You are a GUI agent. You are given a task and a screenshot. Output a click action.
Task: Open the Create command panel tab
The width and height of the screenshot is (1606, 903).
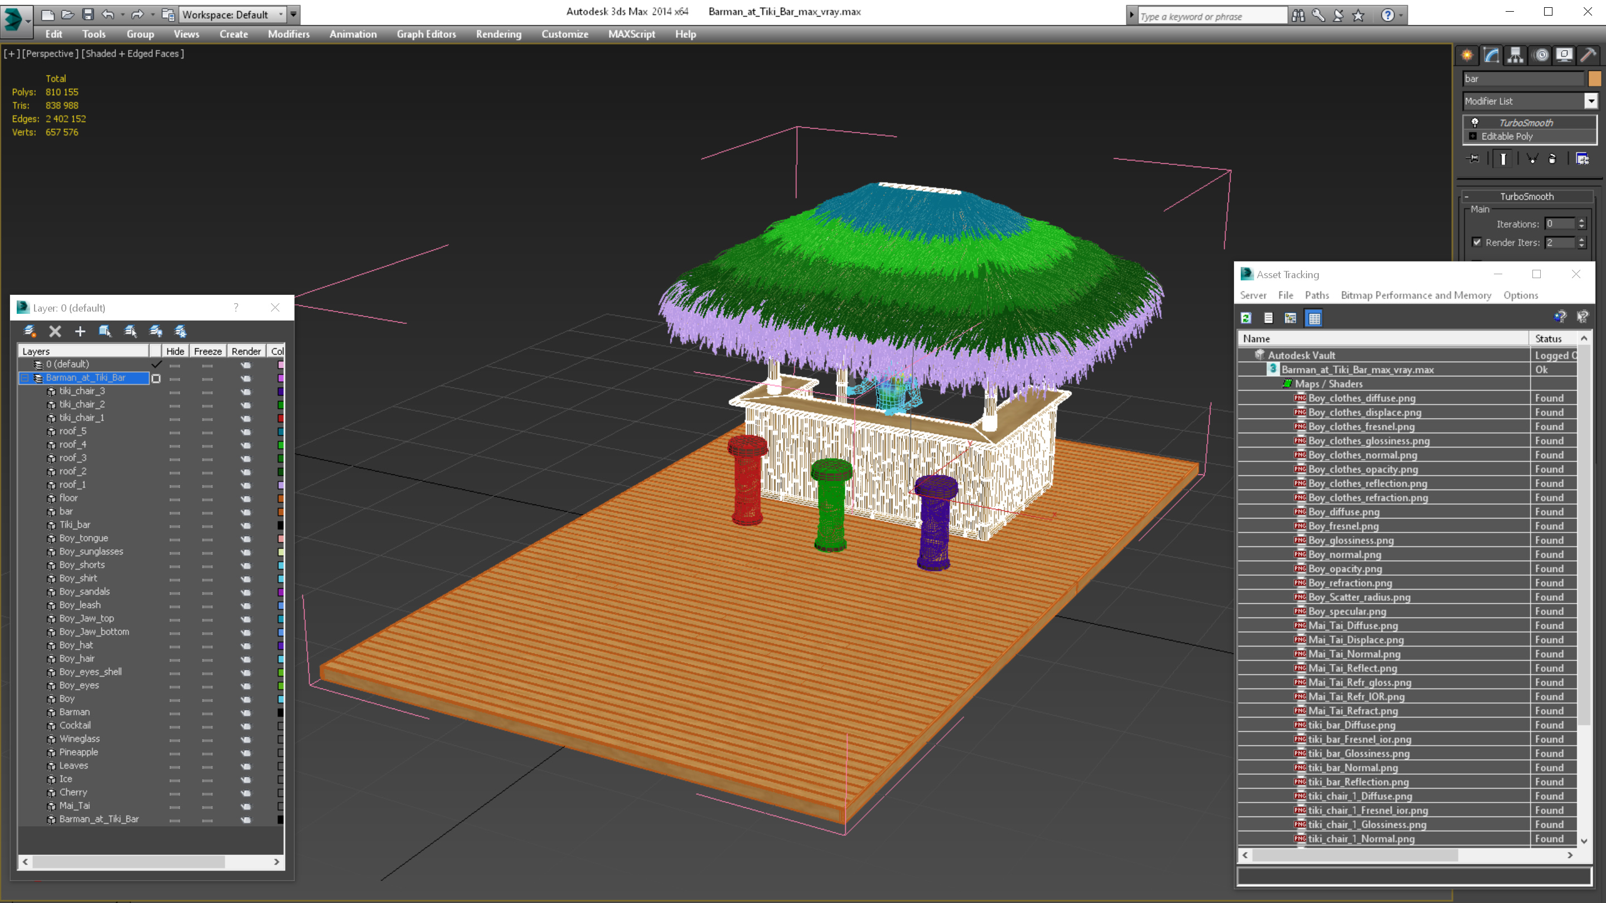[1467, 55]
